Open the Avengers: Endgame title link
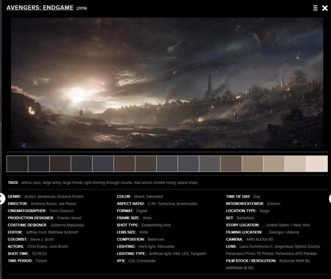 [40, 8]
